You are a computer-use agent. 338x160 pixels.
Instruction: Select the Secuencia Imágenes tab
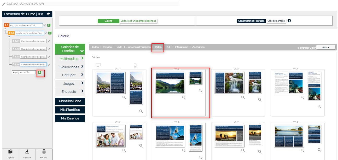(138, 47)
